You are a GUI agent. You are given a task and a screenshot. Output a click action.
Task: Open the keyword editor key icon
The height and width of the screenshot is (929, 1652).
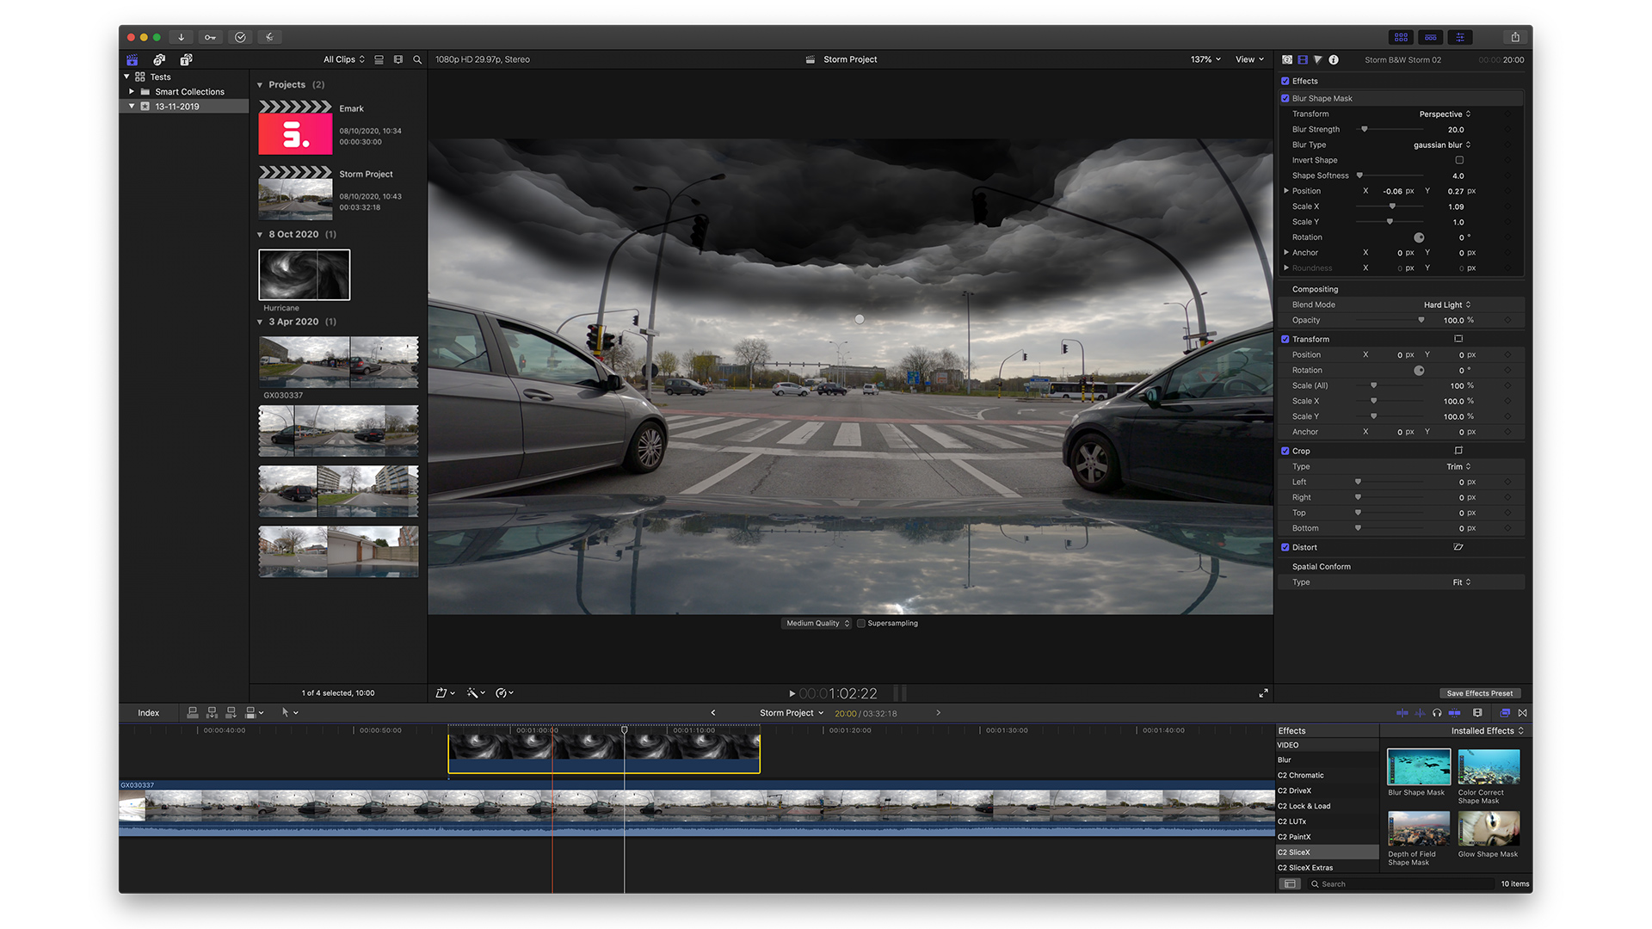click(210, 37)
